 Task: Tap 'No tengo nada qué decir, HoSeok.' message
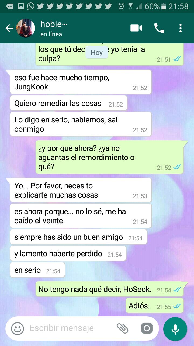click(x=110, y=289)
